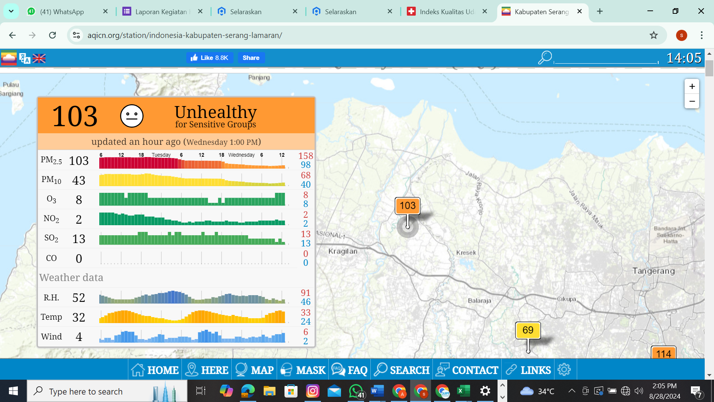Open the taskbar weather widget 34°C
Image resolution: width=714 pixels, height=402 pixels.
click(537, 391)
